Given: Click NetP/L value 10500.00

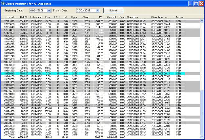Looking at the screenshot, I should [23, 132].
